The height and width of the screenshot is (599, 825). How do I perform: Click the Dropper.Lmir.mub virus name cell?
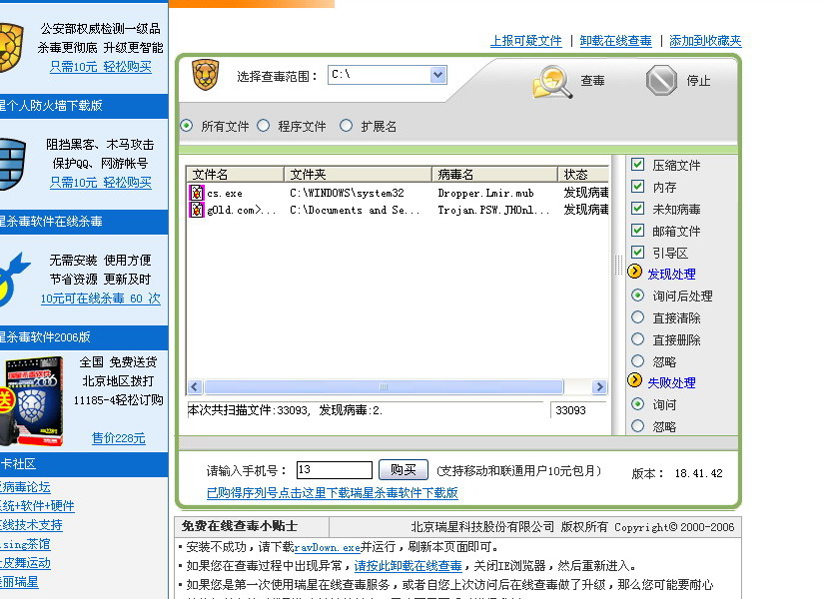(485, 193)
